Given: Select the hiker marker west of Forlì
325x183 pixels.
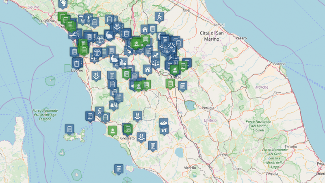Looking at the screenshot, I should (x=159, y=17).
